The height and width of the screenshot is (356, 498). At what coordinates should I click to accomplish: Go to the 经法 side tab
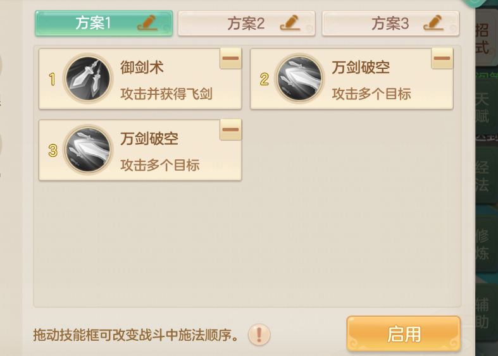point(483,176)
